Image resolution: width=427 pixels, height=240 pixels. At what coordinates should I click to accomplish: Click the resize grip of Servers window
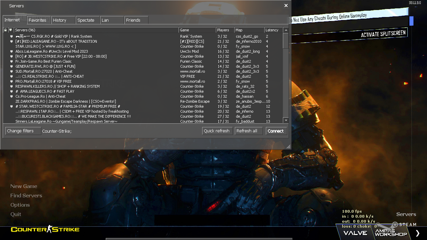point(288,146)
